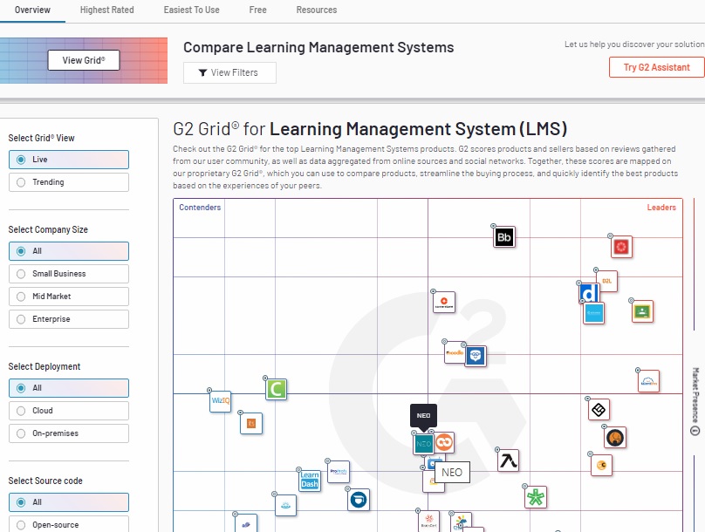Open the WizIQ product tile
This screenshot has width=705, height=532.
220,401
